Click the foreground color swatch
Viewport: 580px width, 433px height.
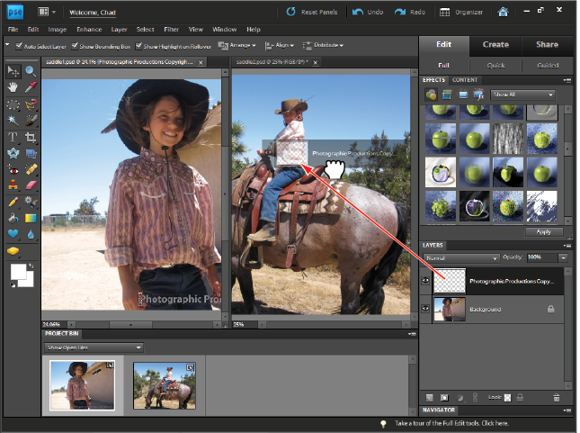[x=18, y=272]
